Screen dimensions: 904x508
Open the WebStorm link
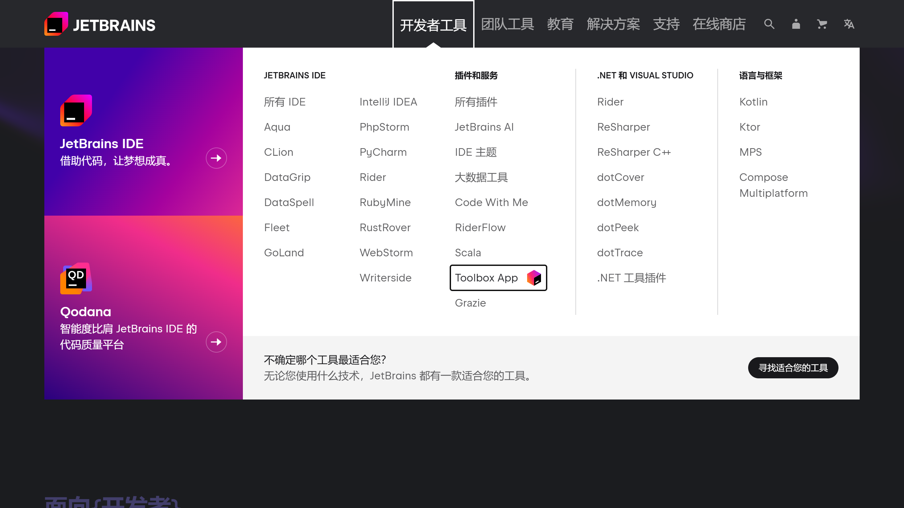(386, 253)
